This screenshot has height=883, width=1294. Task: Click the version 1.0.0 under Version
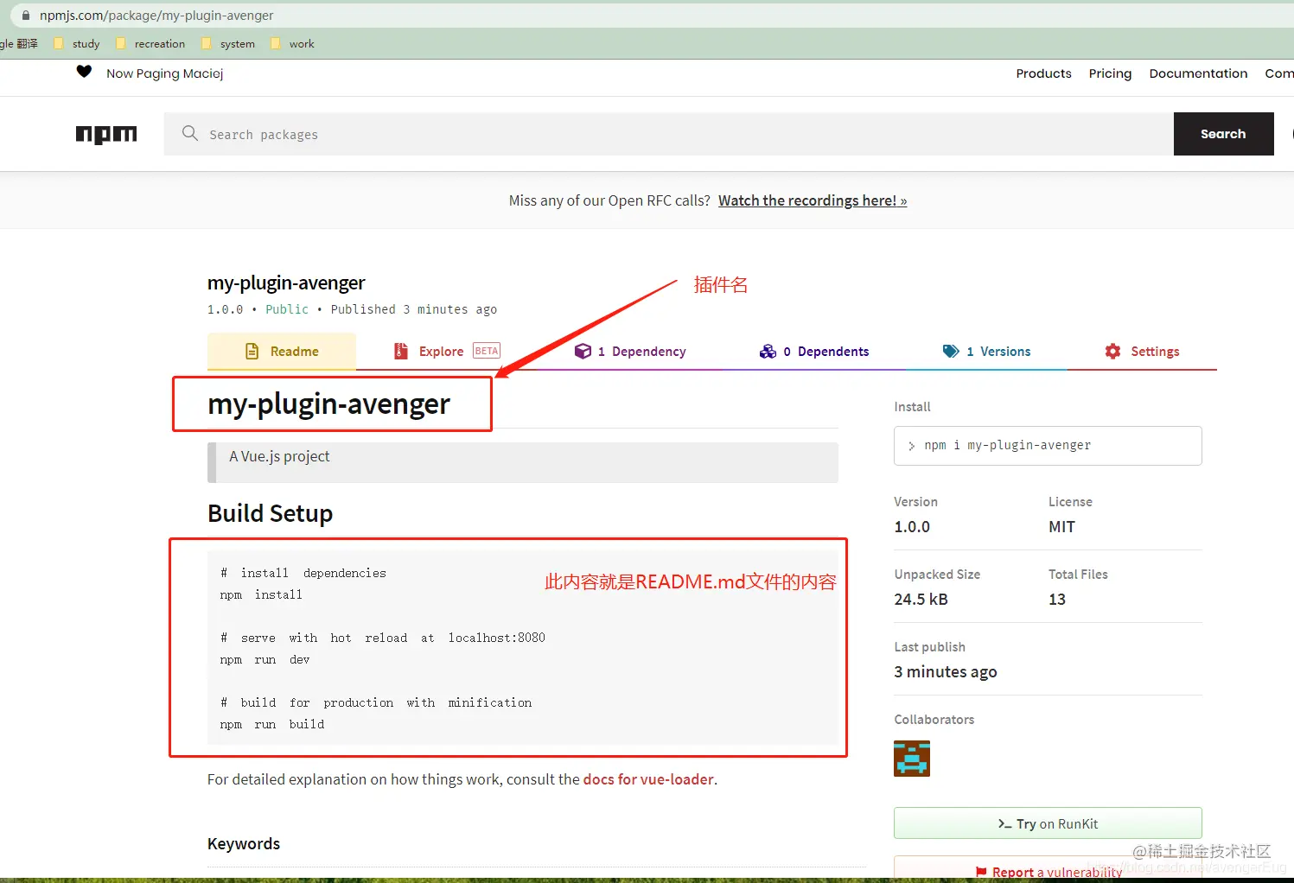(912, 527)
